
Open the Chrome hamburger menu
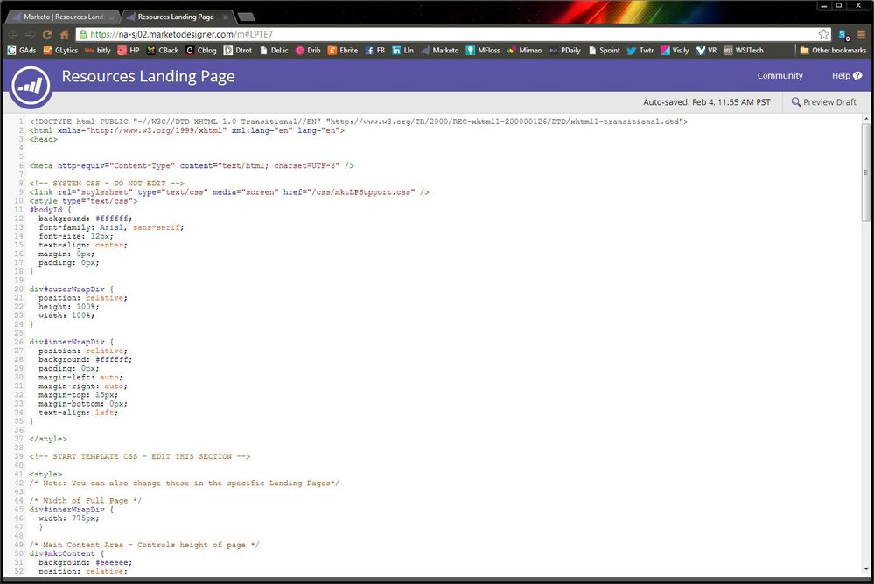click(x=861, y=34)
